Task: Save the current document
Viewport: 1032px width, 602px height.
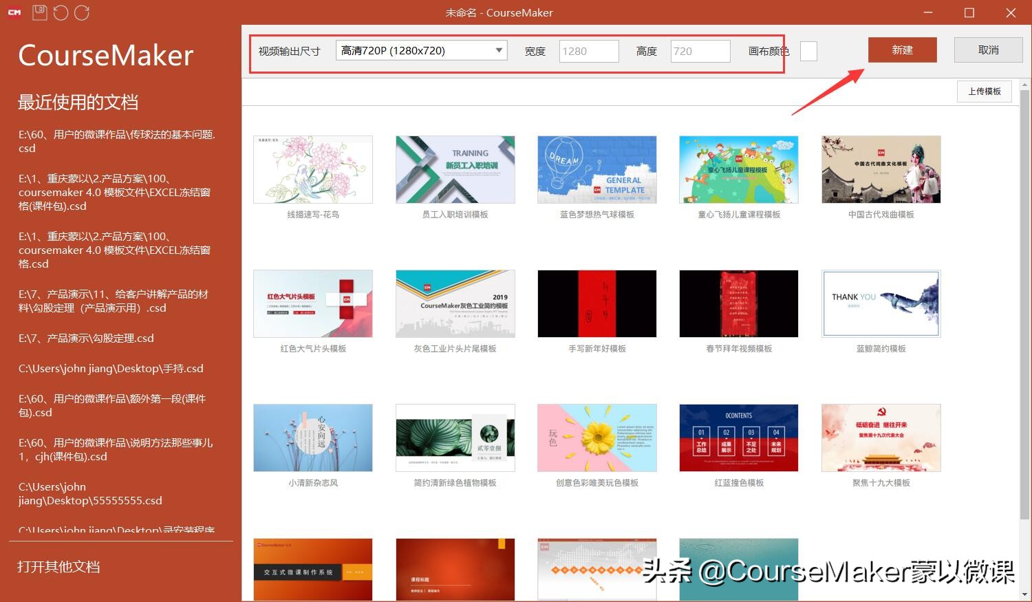Action: [x=39, y=12]
